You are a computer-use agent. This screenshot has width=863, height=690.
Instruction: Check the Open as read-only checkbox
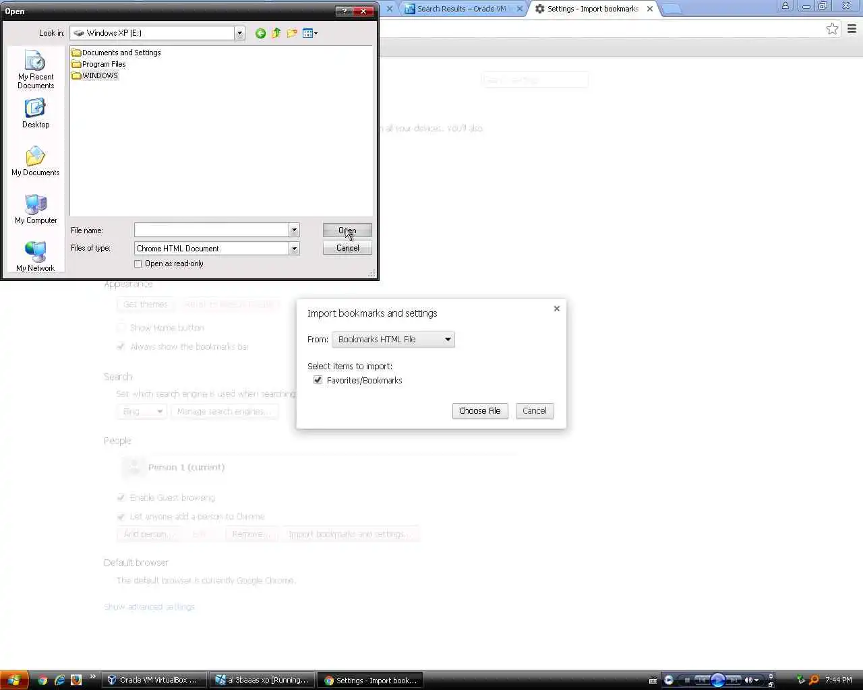point(138,264)
